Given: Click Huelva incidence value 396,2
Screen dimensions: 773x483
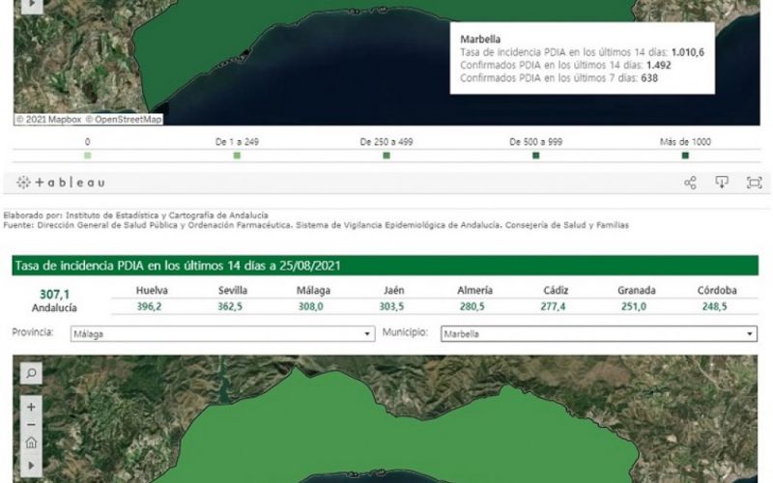Looking at the screenshot, I should coord(149,306).
